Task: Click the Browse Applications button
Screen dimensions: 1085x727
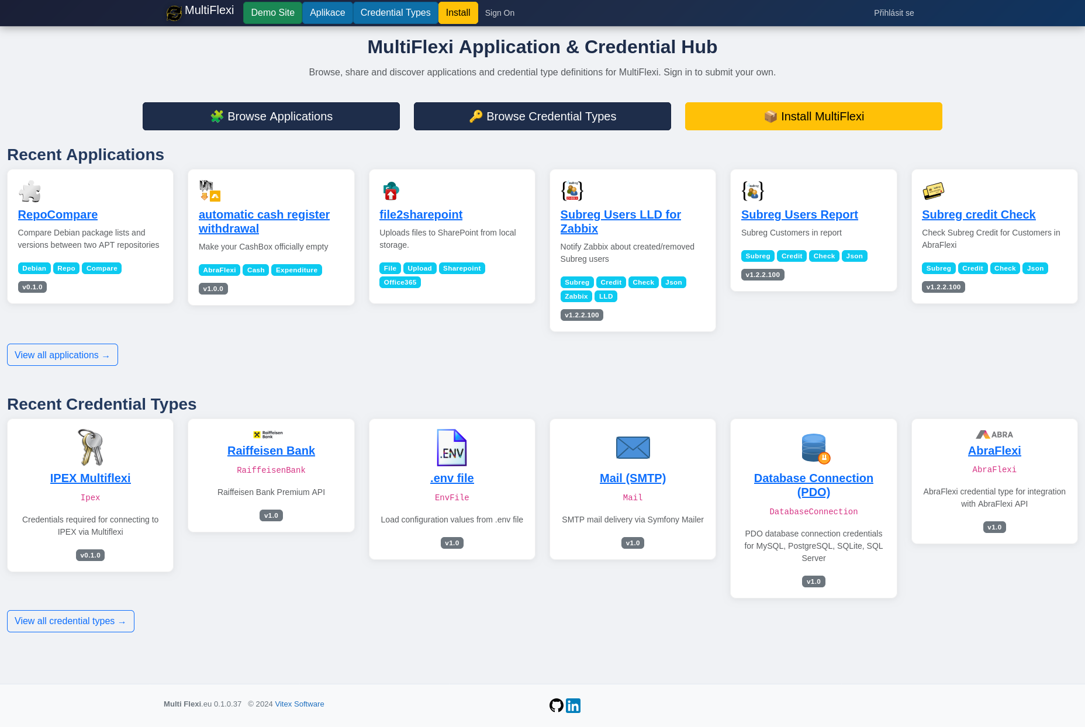Action: pos(271,116)
